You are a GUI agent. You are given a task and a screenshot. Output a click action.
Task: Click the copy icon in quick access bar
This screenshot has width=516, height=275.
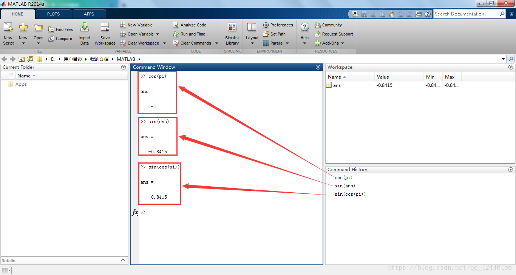(x=382, y=14)
